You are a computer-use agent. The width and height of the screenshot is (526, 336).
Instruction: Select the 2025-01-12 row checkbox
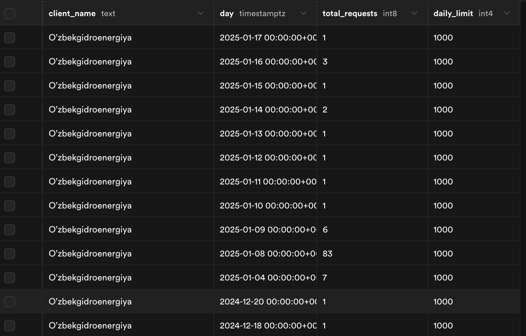tap(9, 158)
